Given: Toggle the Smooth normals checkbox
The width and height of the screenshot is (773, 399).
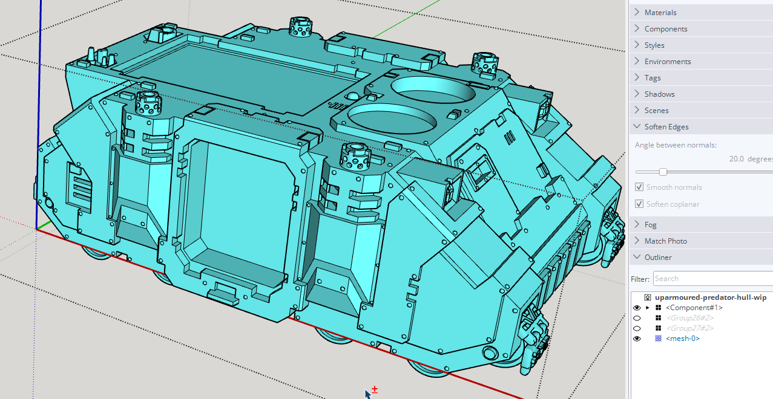Looking at the screenshot, I should coord(639,187).
